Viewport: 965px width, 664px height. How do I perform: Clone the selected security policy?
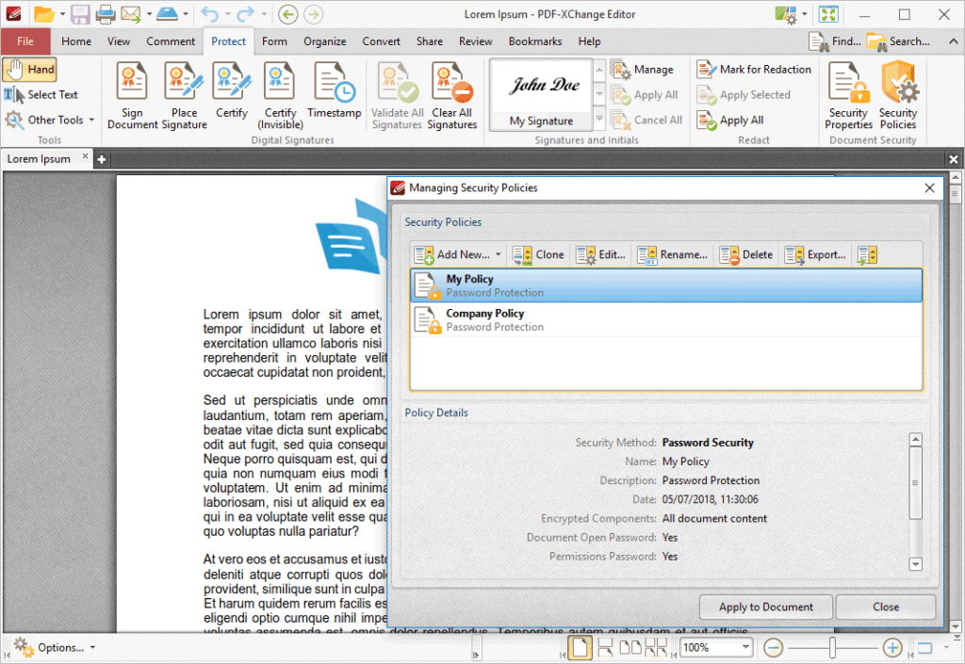click(x=538, y=254)
